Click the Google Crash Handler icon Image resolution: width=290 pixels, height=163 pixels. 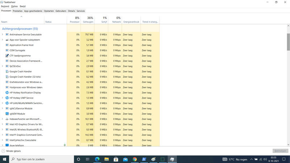point(7,71)
